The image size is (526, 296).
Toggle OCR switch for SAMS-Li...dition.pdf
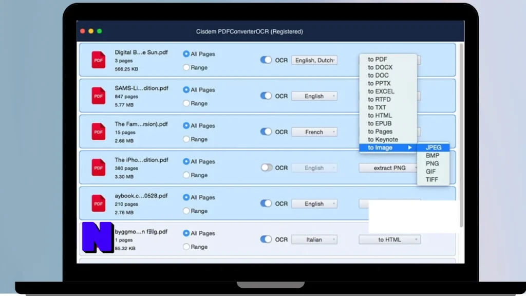click(x=266, y=96)
